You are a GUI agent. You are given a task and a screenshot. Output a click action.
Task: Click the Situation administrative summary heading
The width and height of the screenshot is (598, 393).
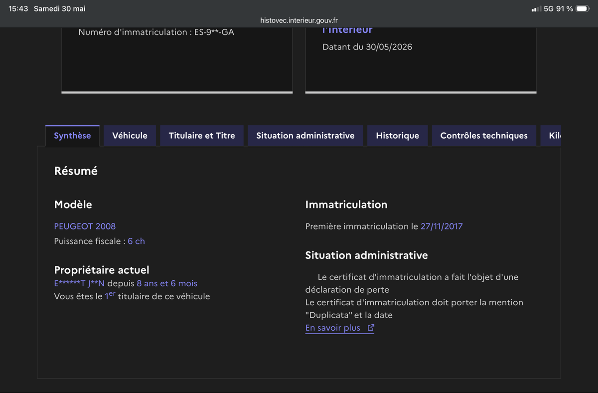[367, 255]
